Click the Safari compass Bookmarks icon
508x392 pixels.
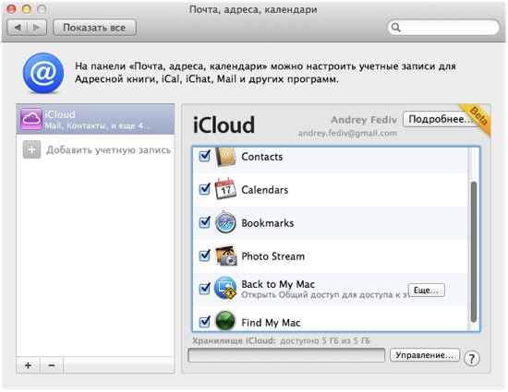pyautogui.click(x=225, y=222)
